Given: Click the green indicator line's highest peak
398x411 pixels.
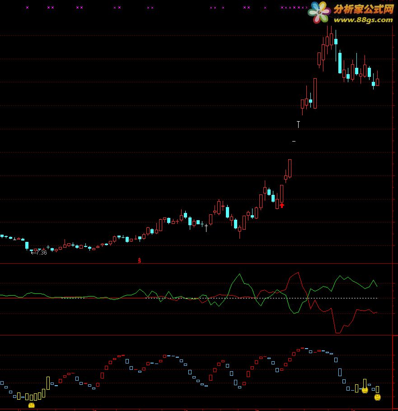Looking at the screenshot, I should click(x=239, y=274).
